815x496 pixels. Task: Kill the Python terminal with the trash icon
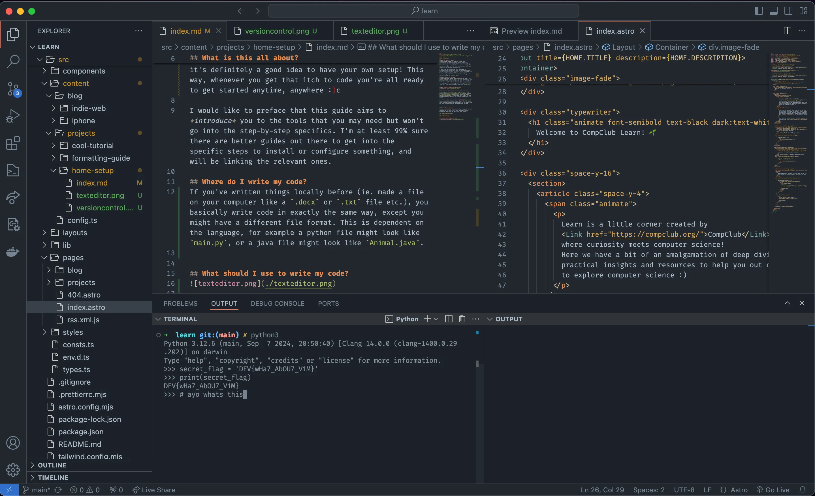(462, 319)
